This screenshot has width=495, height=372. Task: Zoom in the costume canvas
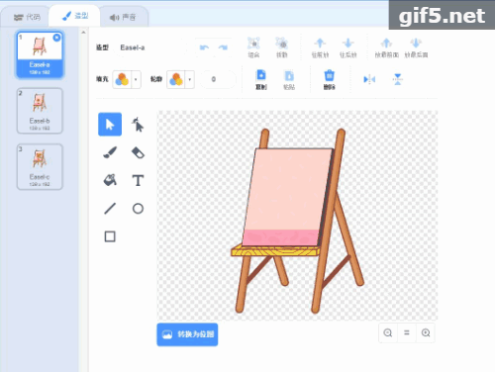(x=426, y=332)
